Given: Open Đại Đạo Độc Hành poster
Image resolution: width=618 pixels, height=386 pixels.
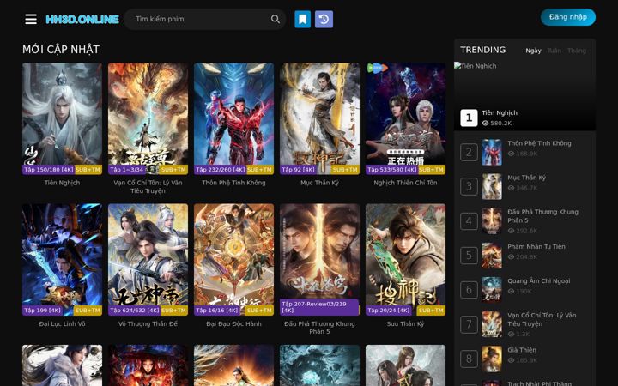Looking at the screenshot, I should (x=233, y=259).
